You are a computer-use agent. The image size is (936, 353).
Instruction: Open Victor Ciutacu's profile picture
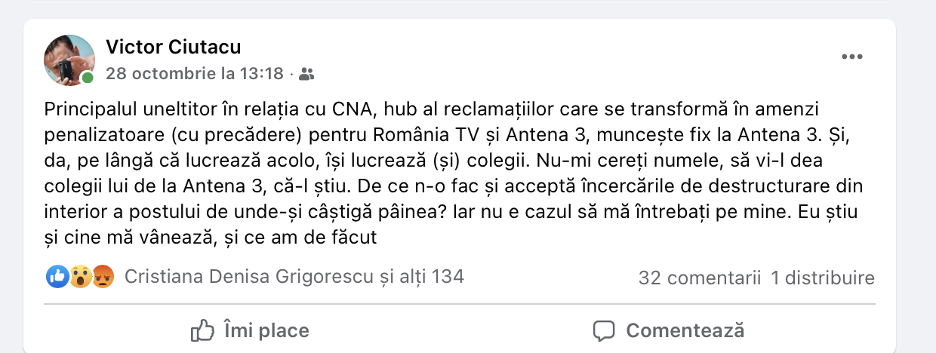(69, 60)
